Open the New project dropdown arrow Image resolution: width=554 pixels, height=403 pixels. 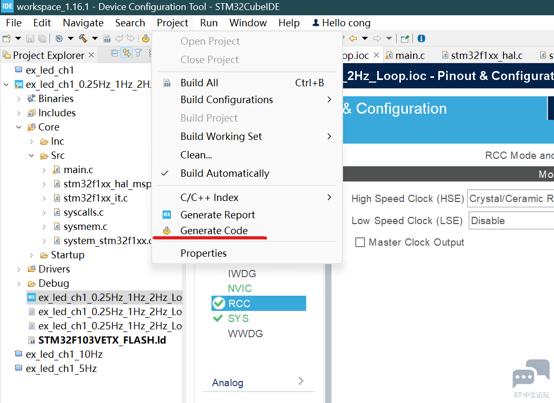tap(18, 38)
